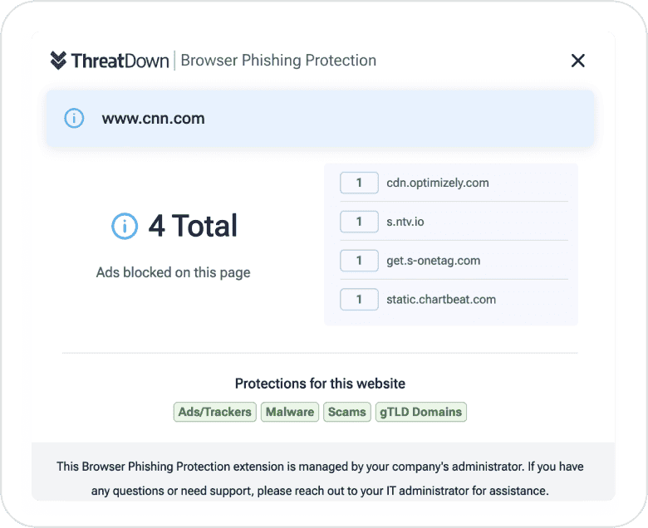Select the get.s-onetag.com blocked entry
The width and height of the screenshot is (648, 528).
pyautogui.click(x=434, y=261)
